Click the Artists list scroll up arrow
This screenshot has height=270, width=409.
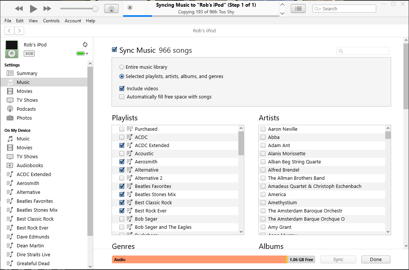(388, 128)
